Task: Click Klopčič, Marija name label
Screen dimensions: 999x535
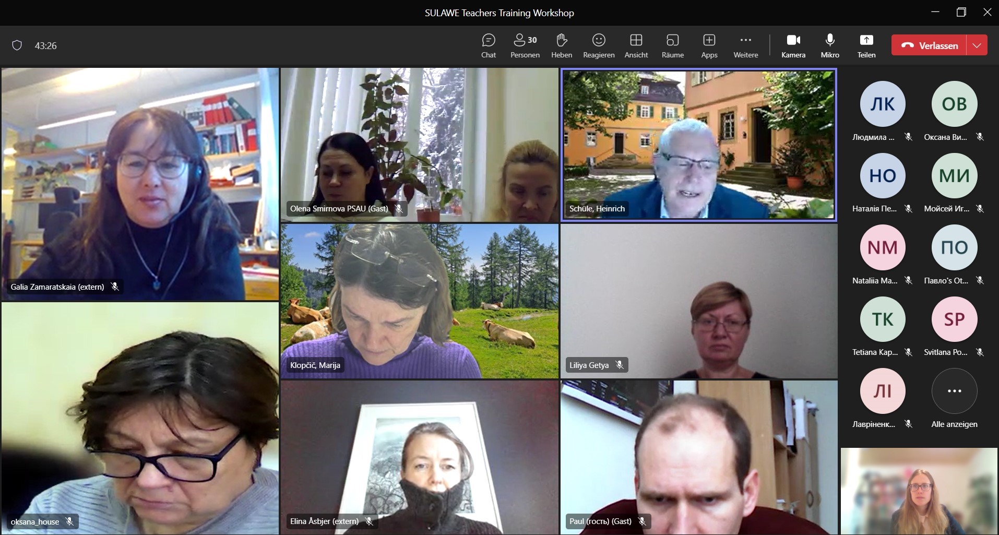Action: point(315,365)
